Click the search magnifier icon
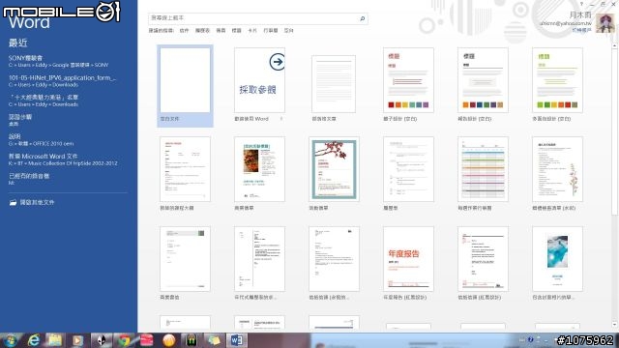 tap(362, 18)
